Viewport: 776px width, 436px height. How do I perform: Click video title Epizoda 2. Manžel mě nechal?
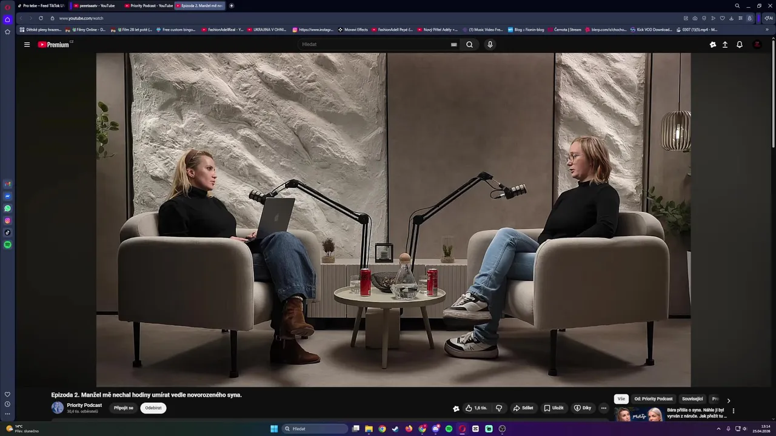tap(147, 395)
